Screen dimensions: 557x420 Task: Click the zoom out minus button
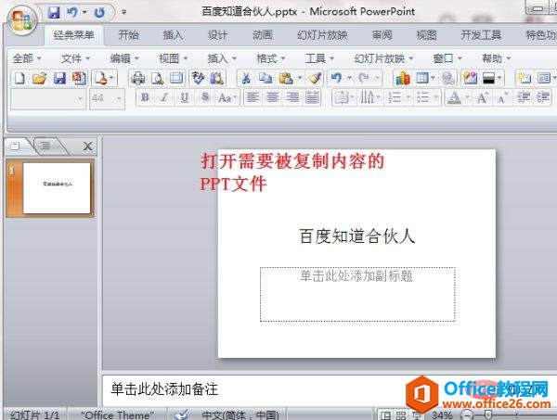pyautogui.click(x=467, y=415)
